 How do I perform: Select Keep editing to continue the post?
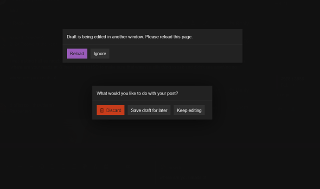click(x=189, y=110)
